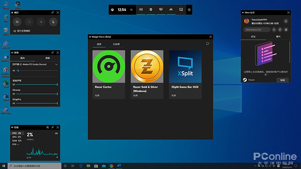Viewport: 301px width, 169px height.
Task: Switch to the Voice tab in Audio widget
Action: [x=47, y=58]
